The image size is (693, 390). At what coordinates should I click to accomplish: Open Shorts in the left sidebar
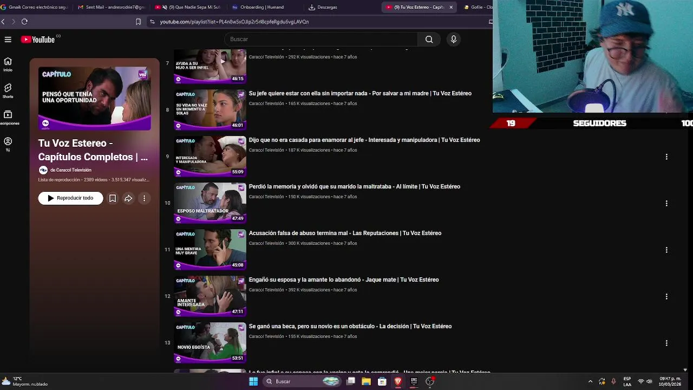8,90
